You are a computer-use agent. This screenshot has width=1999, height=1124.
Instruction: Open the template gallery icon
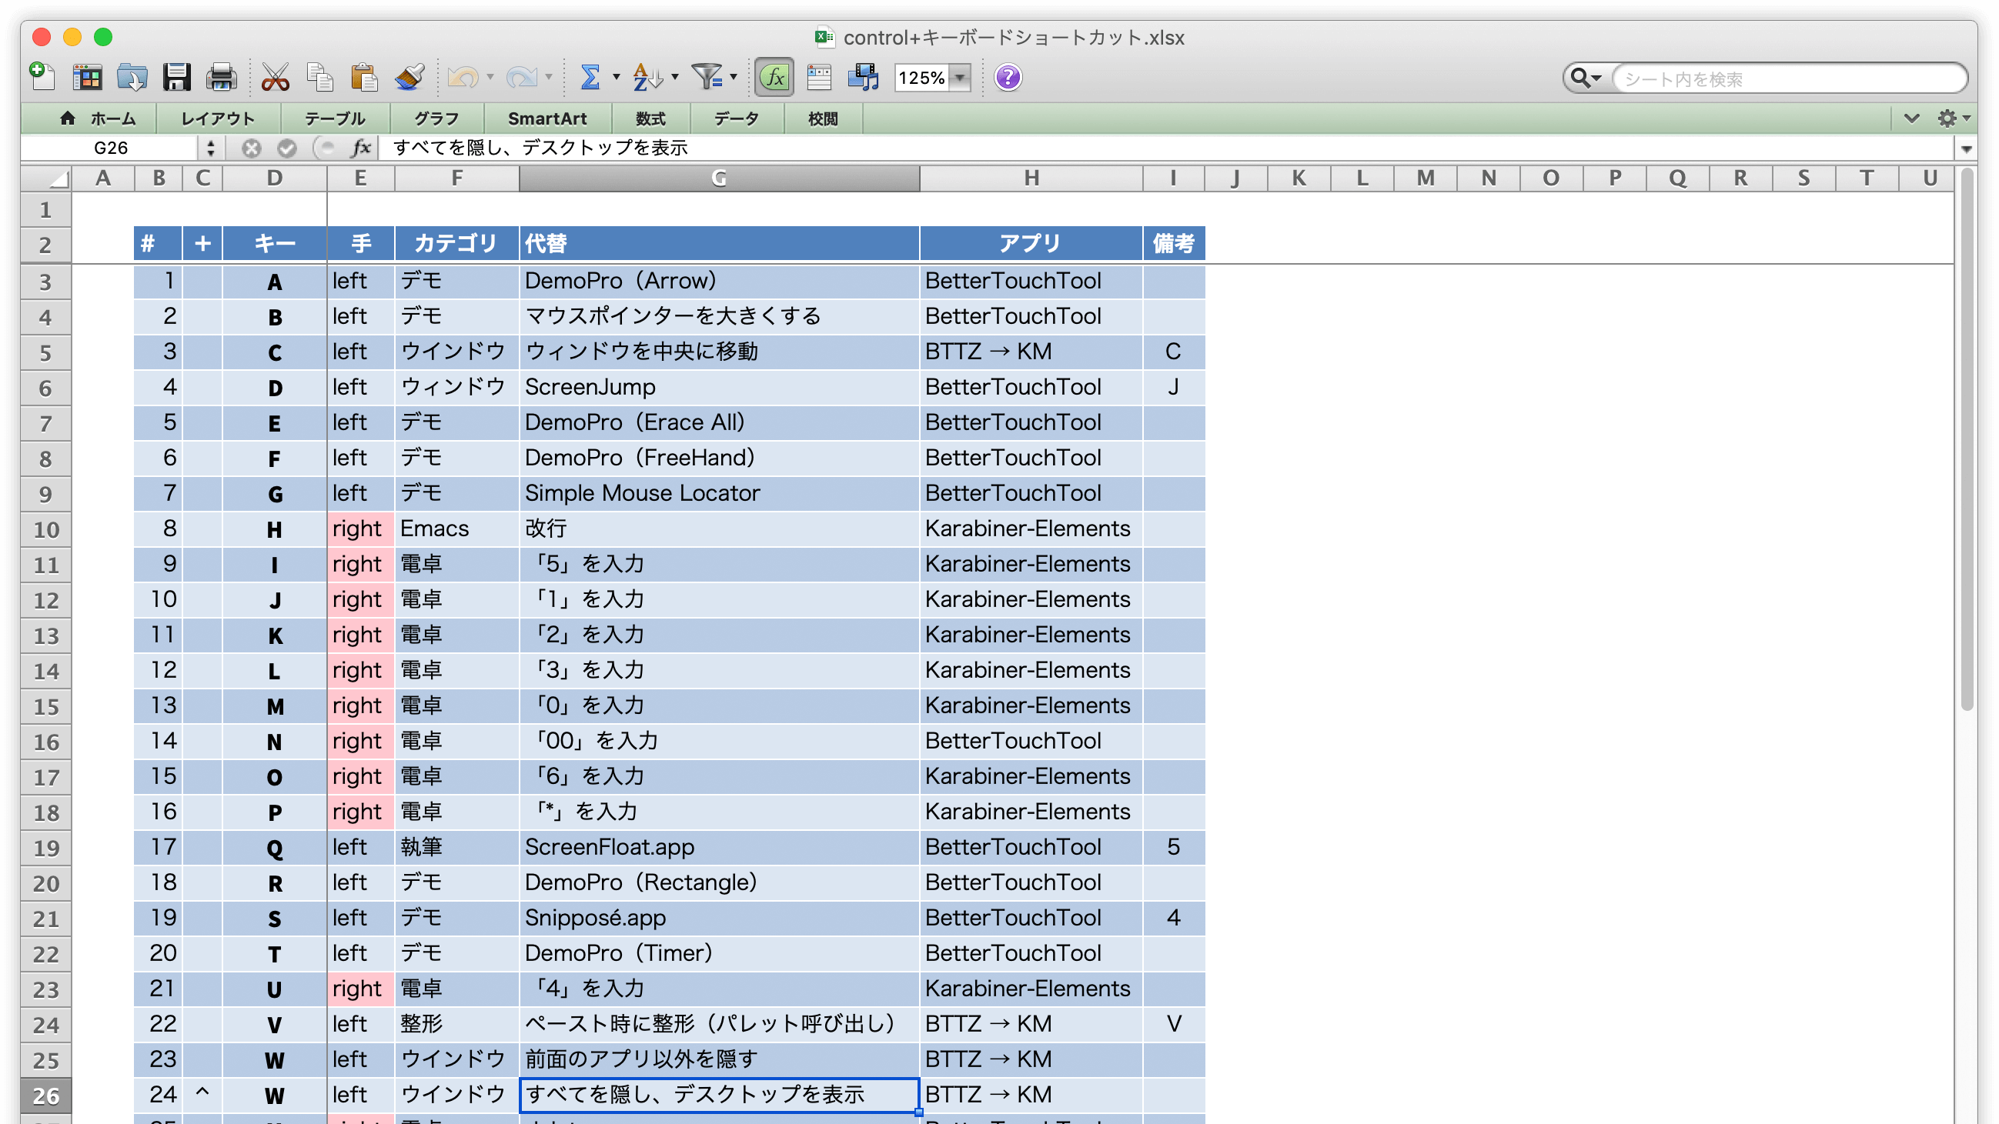[87, 77]
